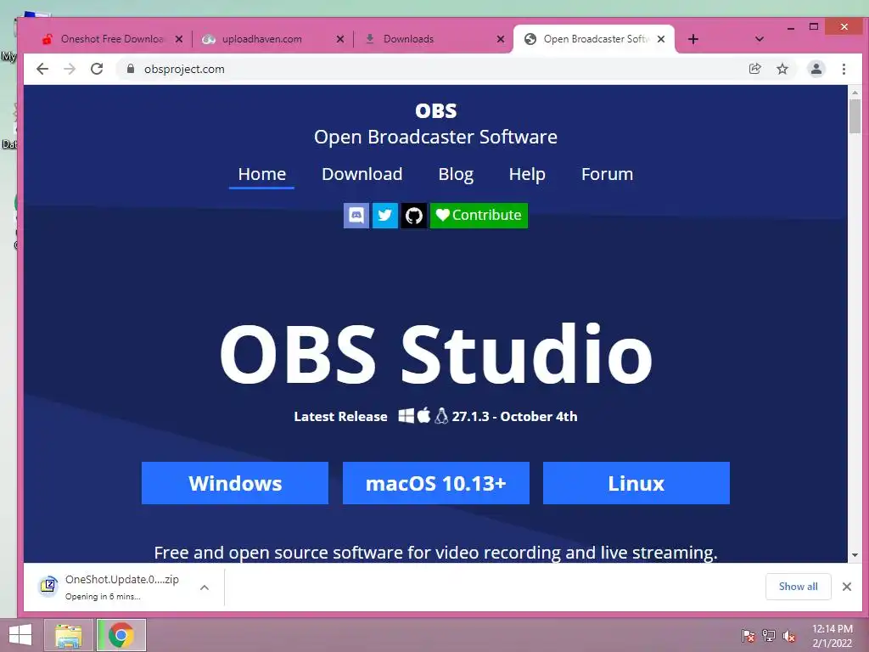Open a new tab with the plus button

click(692, 39)
